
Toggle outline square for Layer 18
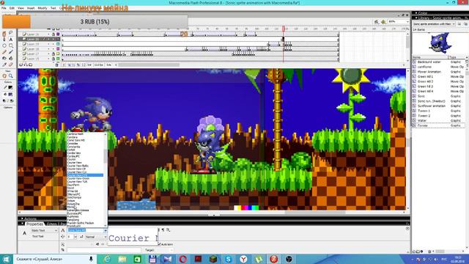[x=58, y=49]
